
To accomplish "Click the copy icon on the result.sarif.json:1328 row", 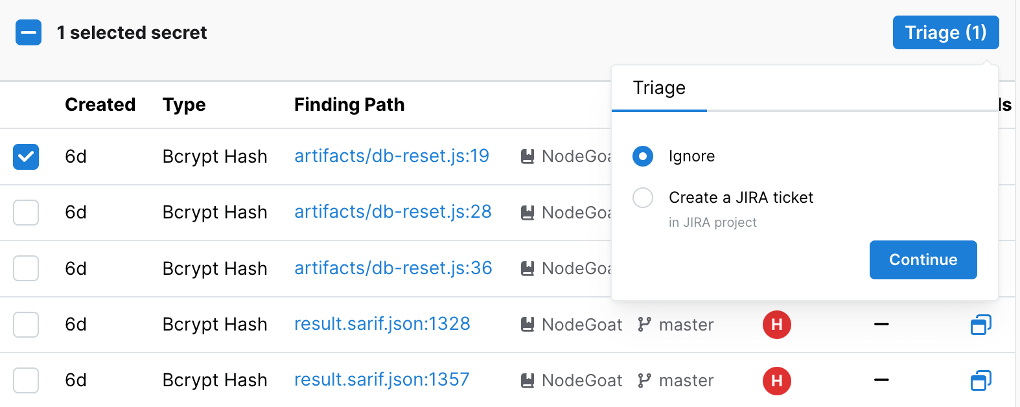I will 980,325.
